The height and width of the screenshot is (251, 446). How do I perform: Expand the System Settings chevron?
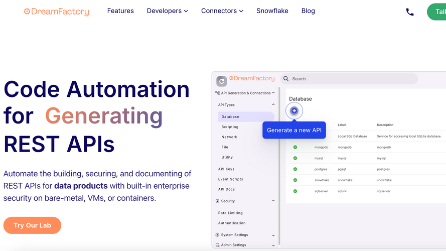tap(273, 235)
